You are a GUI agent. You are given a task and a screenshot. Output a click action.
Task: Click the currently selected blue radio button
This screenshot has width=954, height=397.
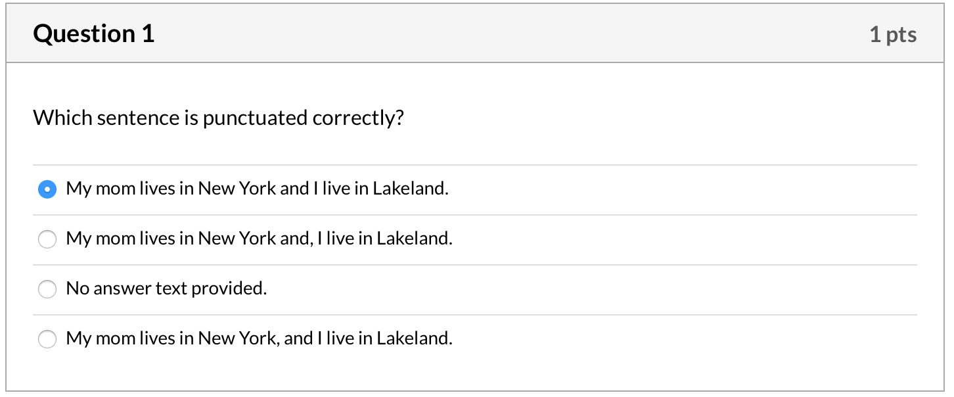47,189
